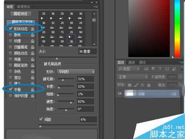This screenshot has width=185, height=139.
Task: Toggle lock for 杂色 setting
Action: 33,72
